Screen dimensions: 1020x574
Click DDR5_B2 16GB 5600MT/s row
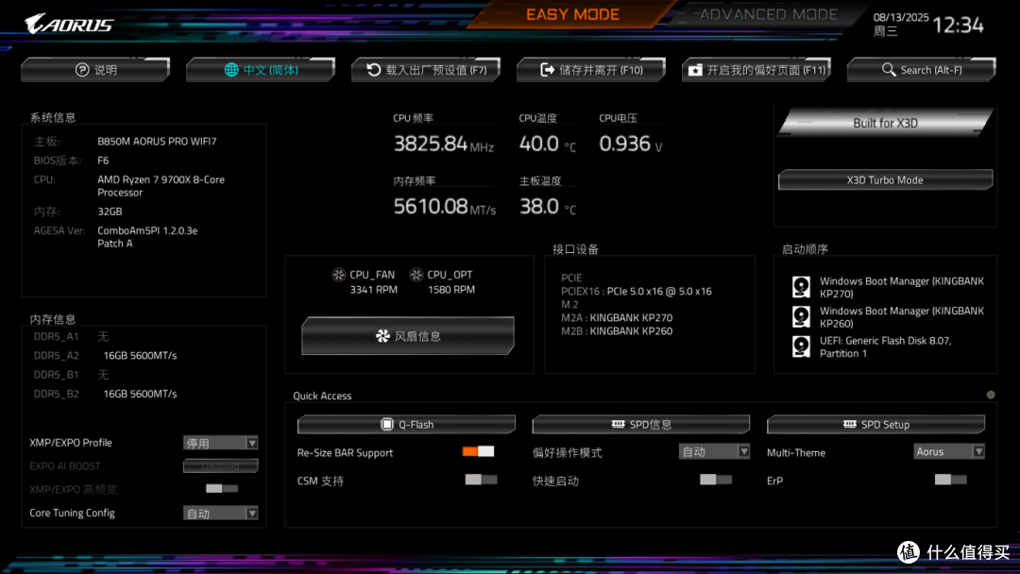click(x=106, y=394)
